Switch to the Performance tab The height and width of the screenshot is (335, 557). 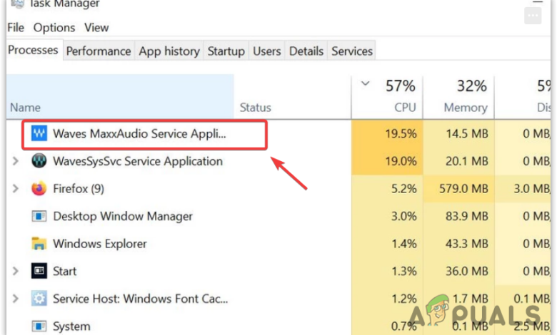[x=99, y=51]
